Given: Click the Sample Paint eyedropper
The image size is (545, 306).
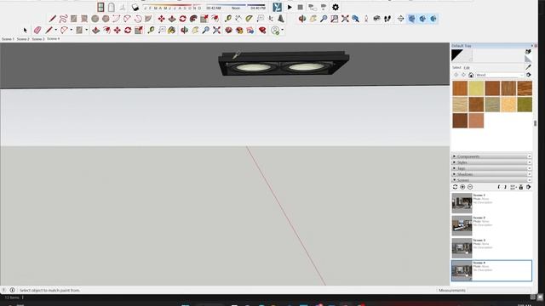Looking at the screenshot, I should (x=528, y=67).
